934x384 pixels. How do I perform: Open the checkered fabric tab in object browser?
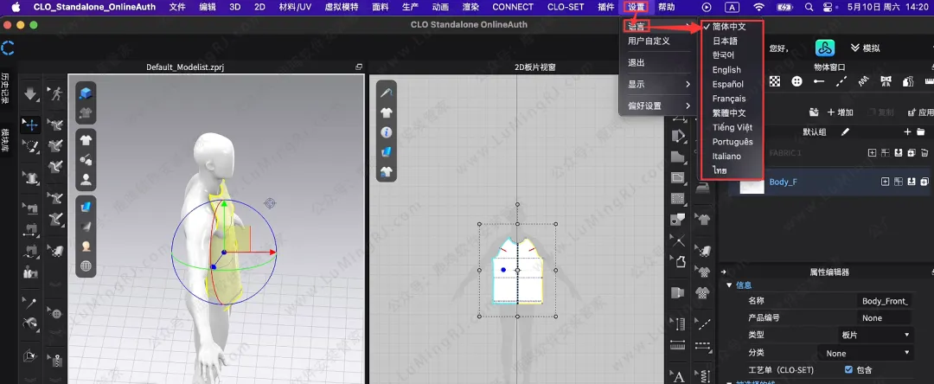pyautogui.click(x=775, y=81)
